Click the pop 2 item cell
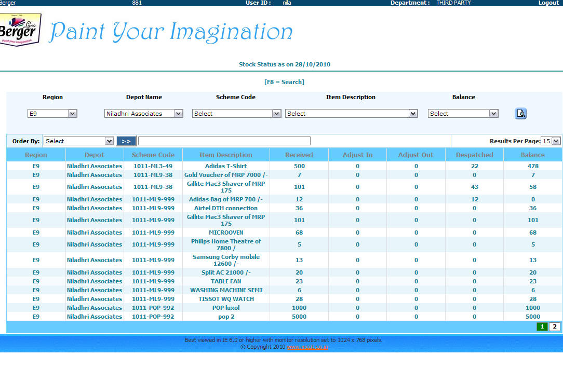Viewport: 563px width, 369px height. (226, 317)
